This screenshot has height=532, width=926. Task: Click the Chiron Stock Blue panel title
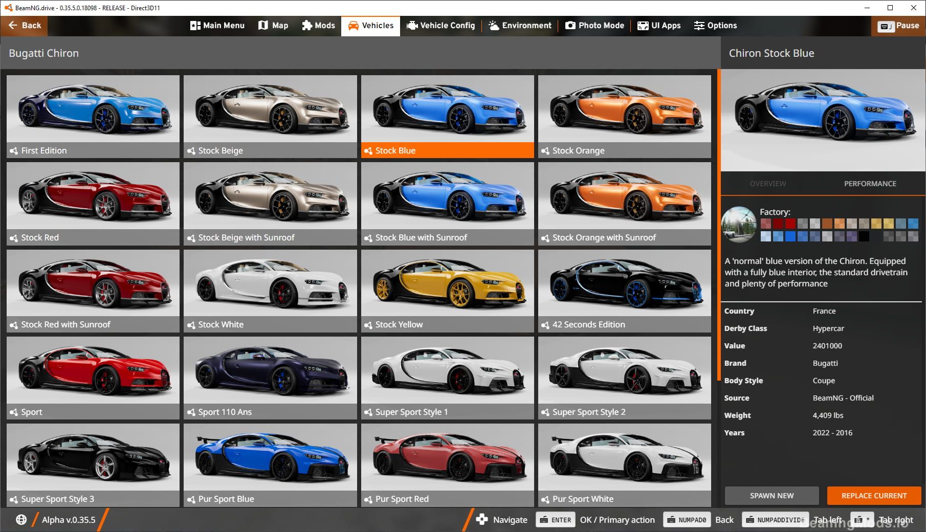[x=771, y=53]
